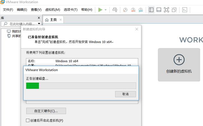Open the 帮助(H) menu

point(87,10)
